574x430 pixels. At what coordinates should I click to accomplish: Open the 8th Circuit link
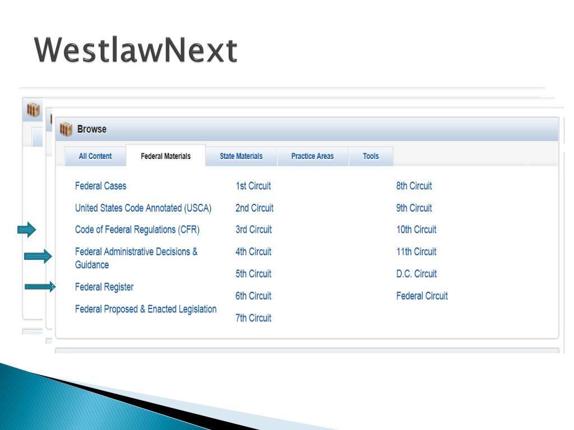pyautogui.click(x=414, y=186)
